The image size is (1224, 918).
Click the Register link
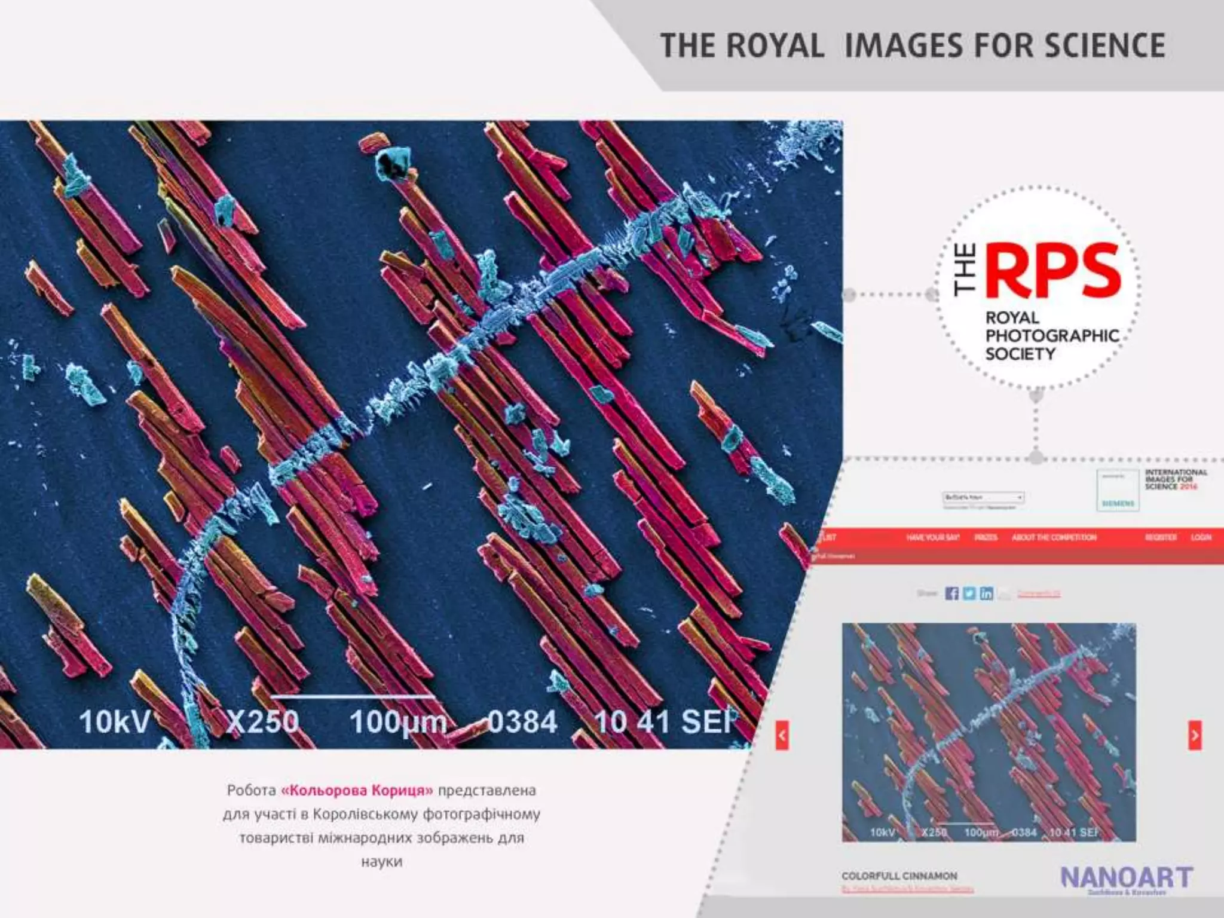pyautogui.click(x=1161, y=537)
